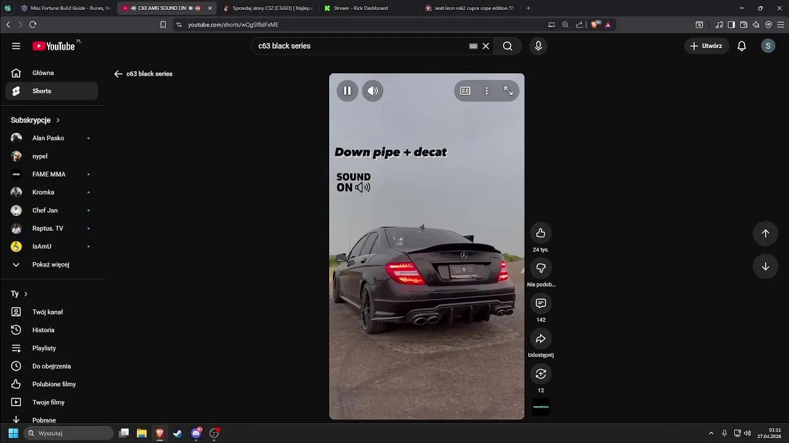
Task: Open nypel channel subscription
Action: click(52, 156)
